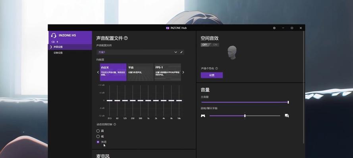Minimize the INZONE Hub window
353x158 pixels.
coord(283,28)
